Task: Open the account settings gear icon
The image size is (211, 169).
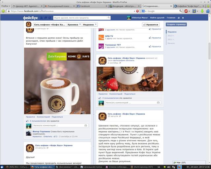Action: point(183,18)
